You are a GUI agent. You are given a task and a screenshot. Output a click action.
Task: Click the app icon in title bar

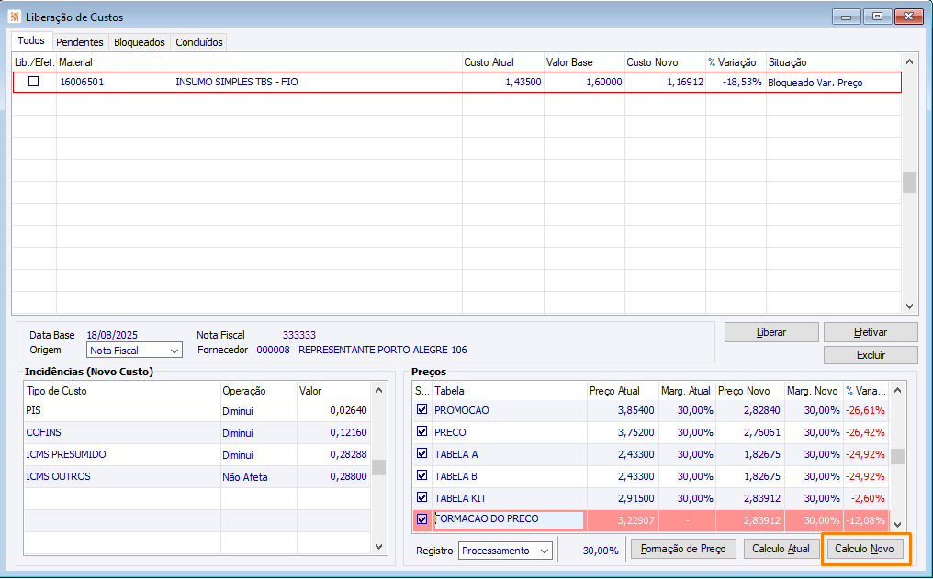(15, 17)
